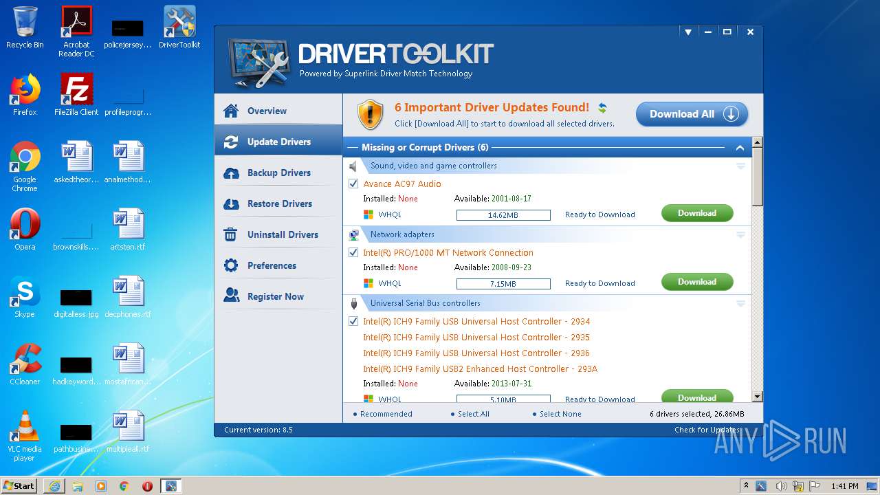Show hidden system tray icons

click(747, 485)
